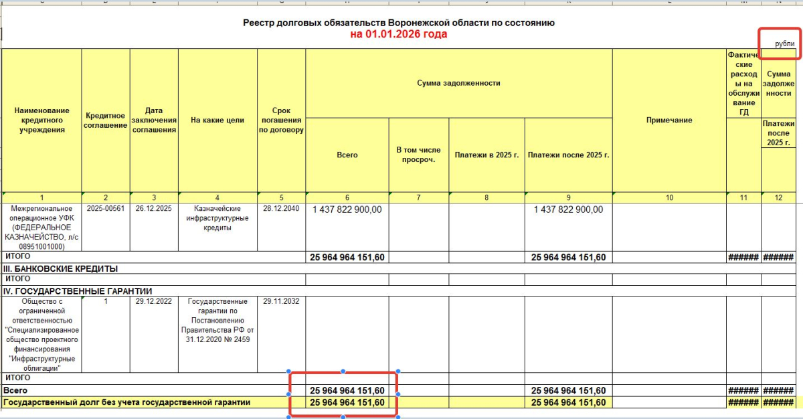Select the 'рубли' unit cell

coord(784,44)
